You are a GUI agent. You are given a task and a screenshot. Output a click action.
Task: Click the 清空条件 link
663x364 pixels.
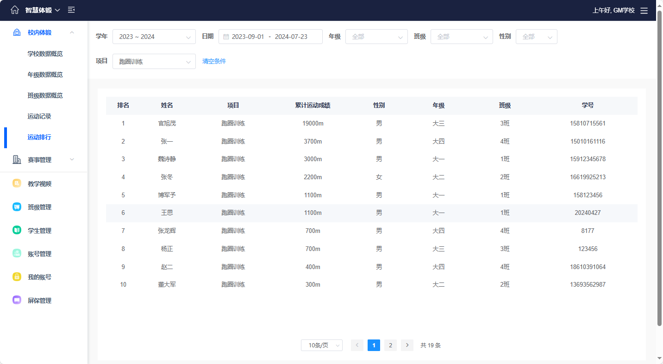click(x=214, y=61)
